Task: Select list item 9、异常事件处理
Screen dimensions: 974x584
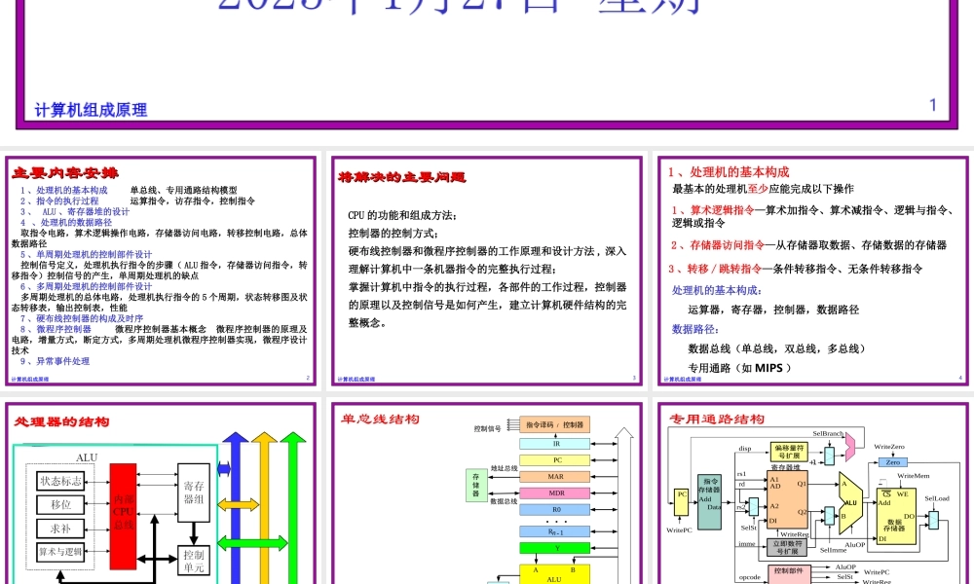Action: pyautogui.click(x=55, y=361)
